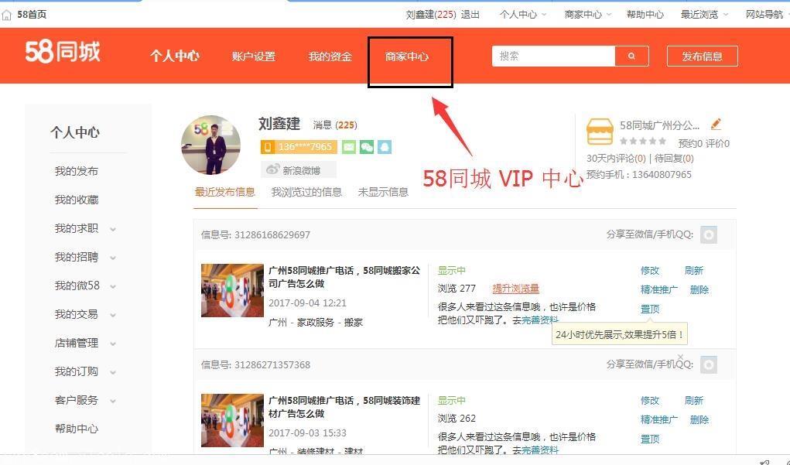Click the phone badge 136****7965

pyautogui.click(x=299, y=146)
